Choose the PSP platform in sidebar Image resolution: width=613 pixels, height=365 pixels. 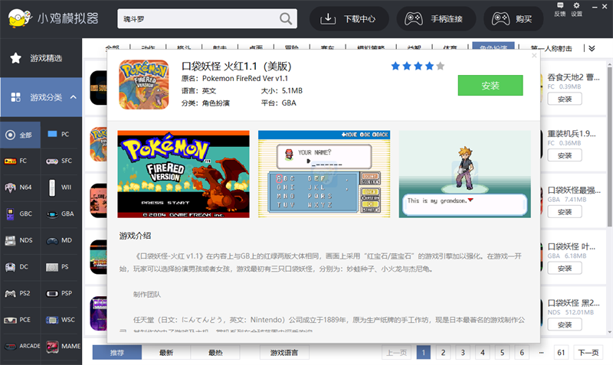coord(61,293)
